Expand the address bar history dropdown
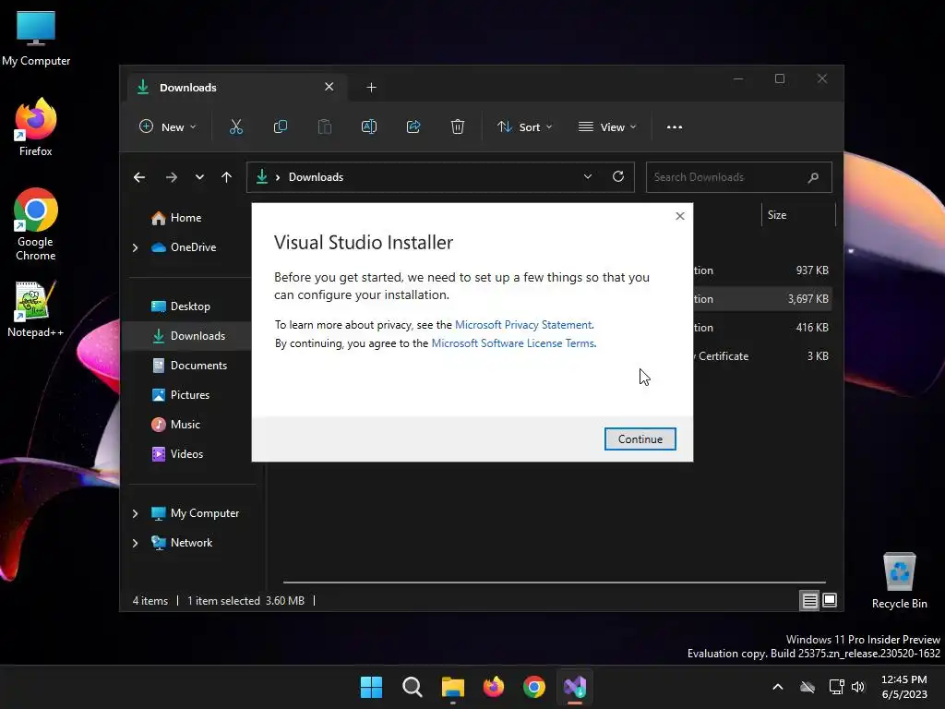The image size is (945, 709). [x=588, y=176]
